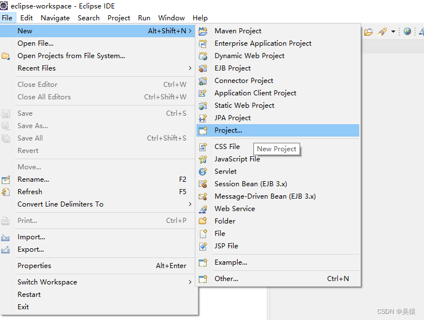The image size is (424, 320).
Task: Open the Edit menu
Action: pos(26,18)
